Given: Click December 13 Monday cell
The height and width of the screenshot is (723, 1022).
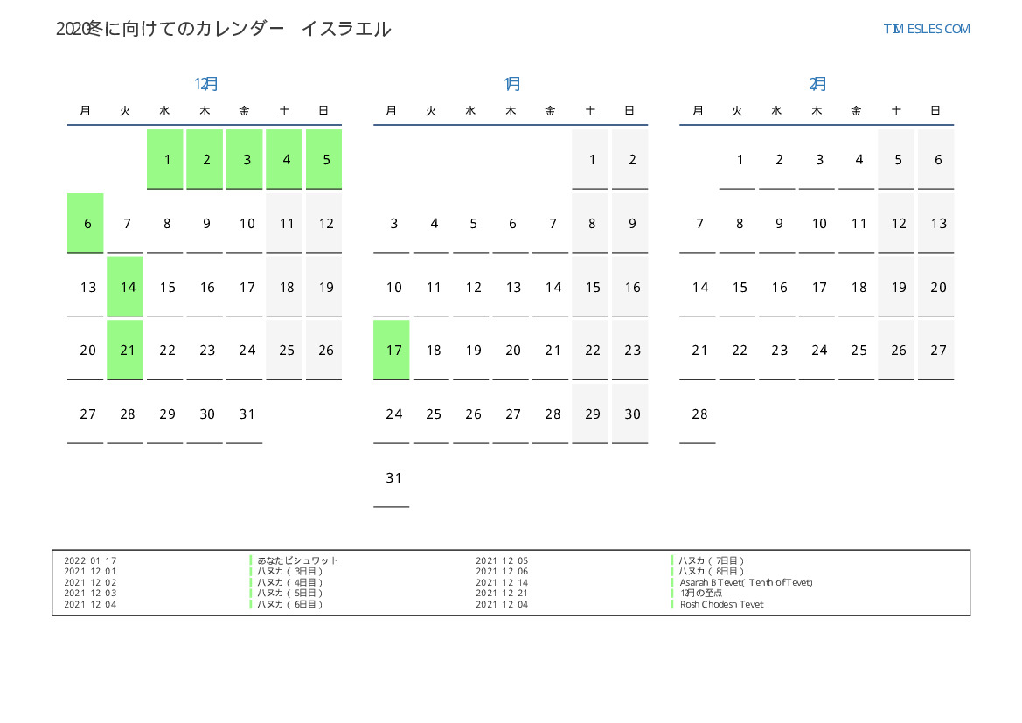Looking at the screenshot, I should (86, 287).
